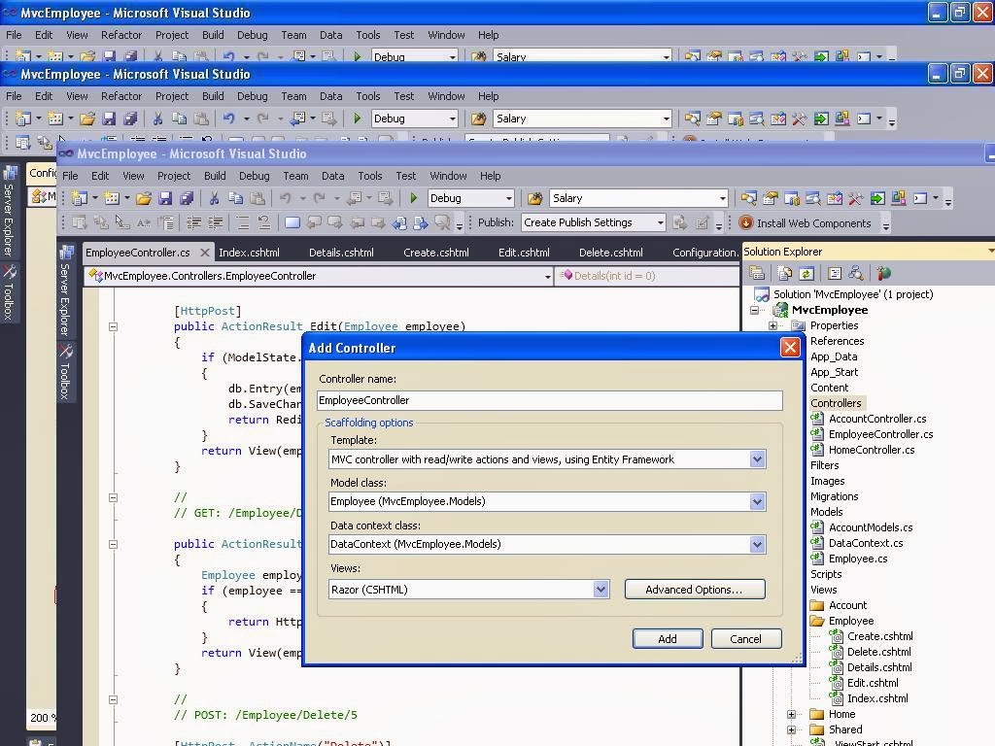Screen dimensions: 995x746
Task: Click Cancel in Add Controller dialog
Action: 745,639
